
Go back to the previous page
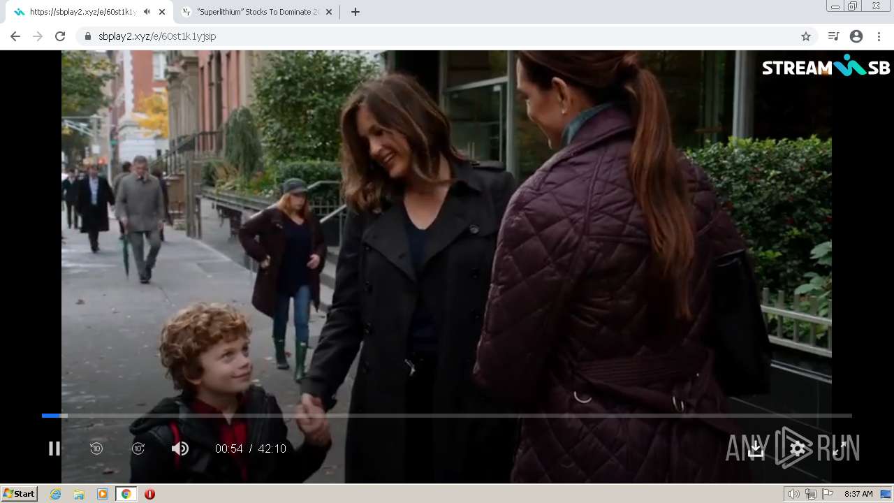15,36
